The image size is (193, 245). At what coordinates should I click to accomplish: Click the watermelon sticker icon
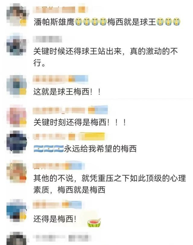coord(94,222)
